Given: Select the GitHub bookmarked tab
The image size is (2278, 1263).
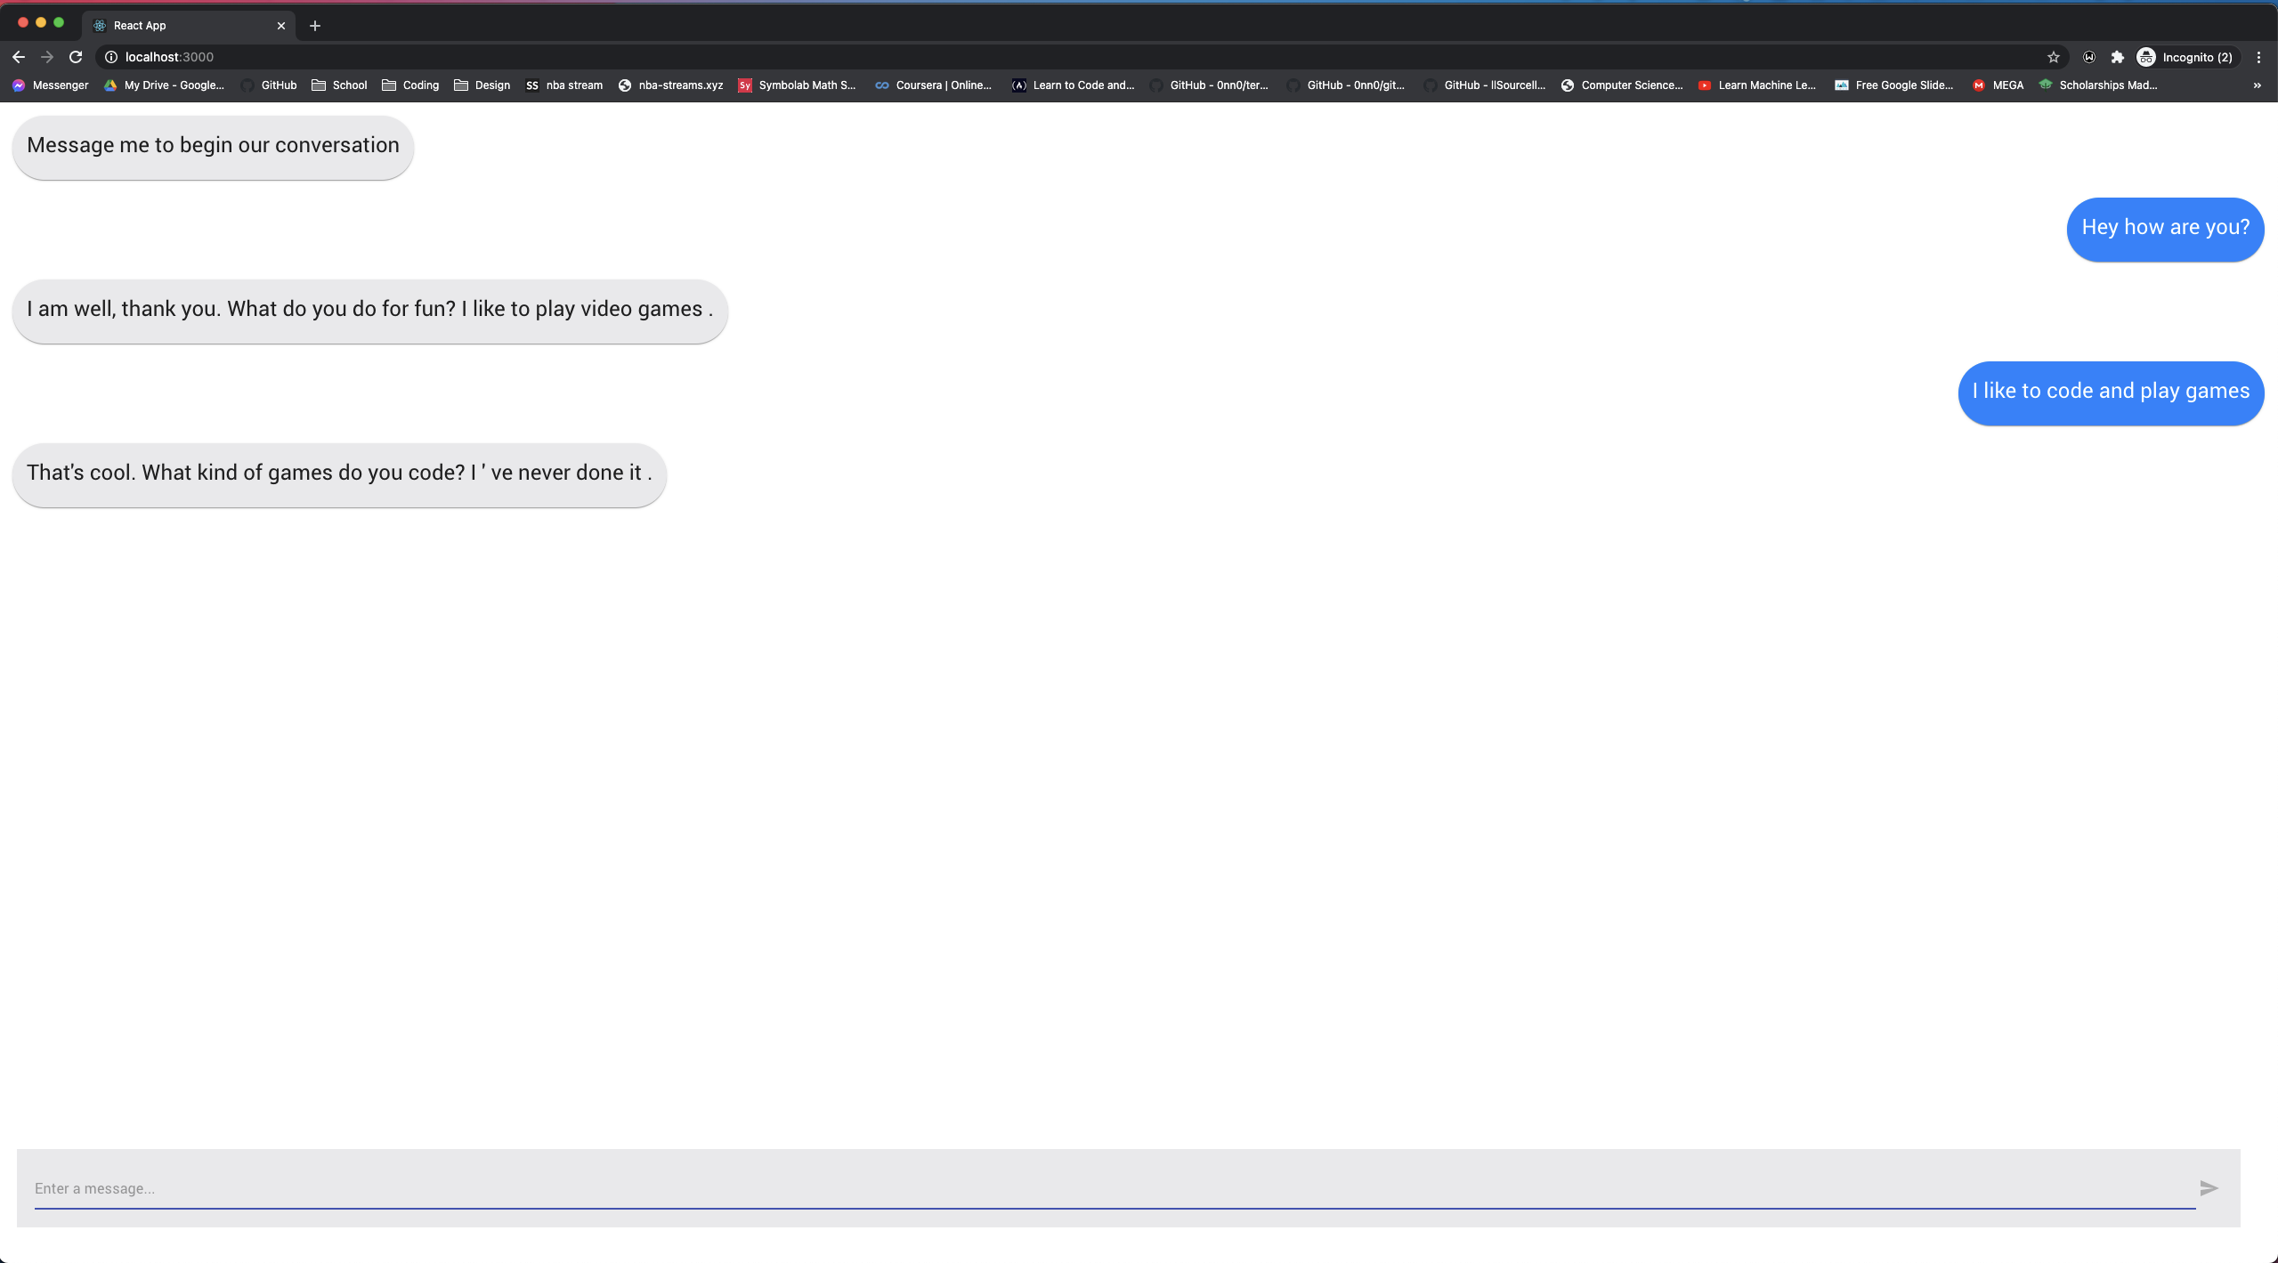Looking at the screenshot, I should coord(279,84).
